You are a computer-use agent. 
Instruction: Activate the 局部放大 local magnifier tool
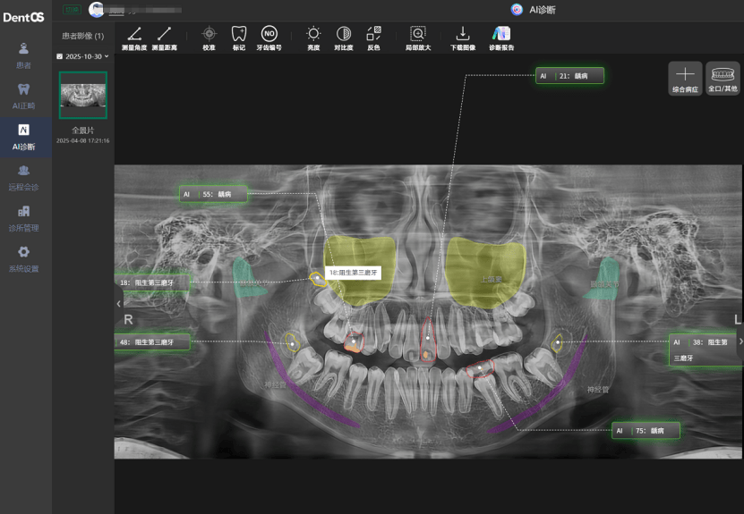point(418,35)
